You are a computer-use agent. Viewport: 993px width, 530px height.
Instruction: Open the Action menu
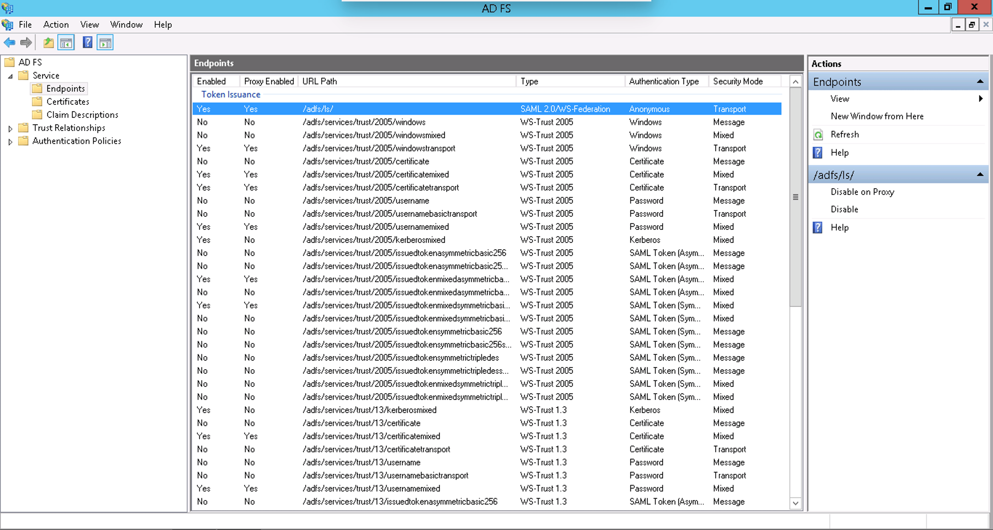[x=56, y=25]
